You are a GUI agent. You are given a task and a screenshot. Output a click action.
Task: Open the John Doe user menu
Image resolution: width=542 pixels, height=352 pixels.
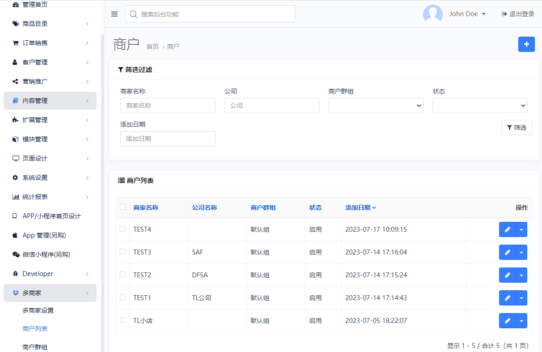(x=467, y=14)
